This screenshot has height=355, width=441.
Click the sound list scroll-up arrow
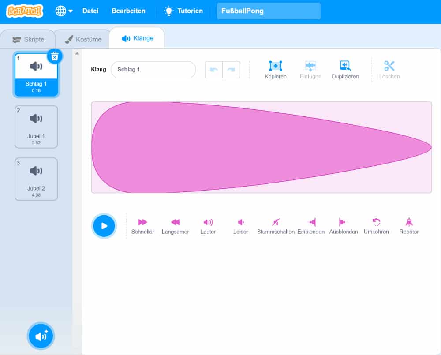point(77,54)
